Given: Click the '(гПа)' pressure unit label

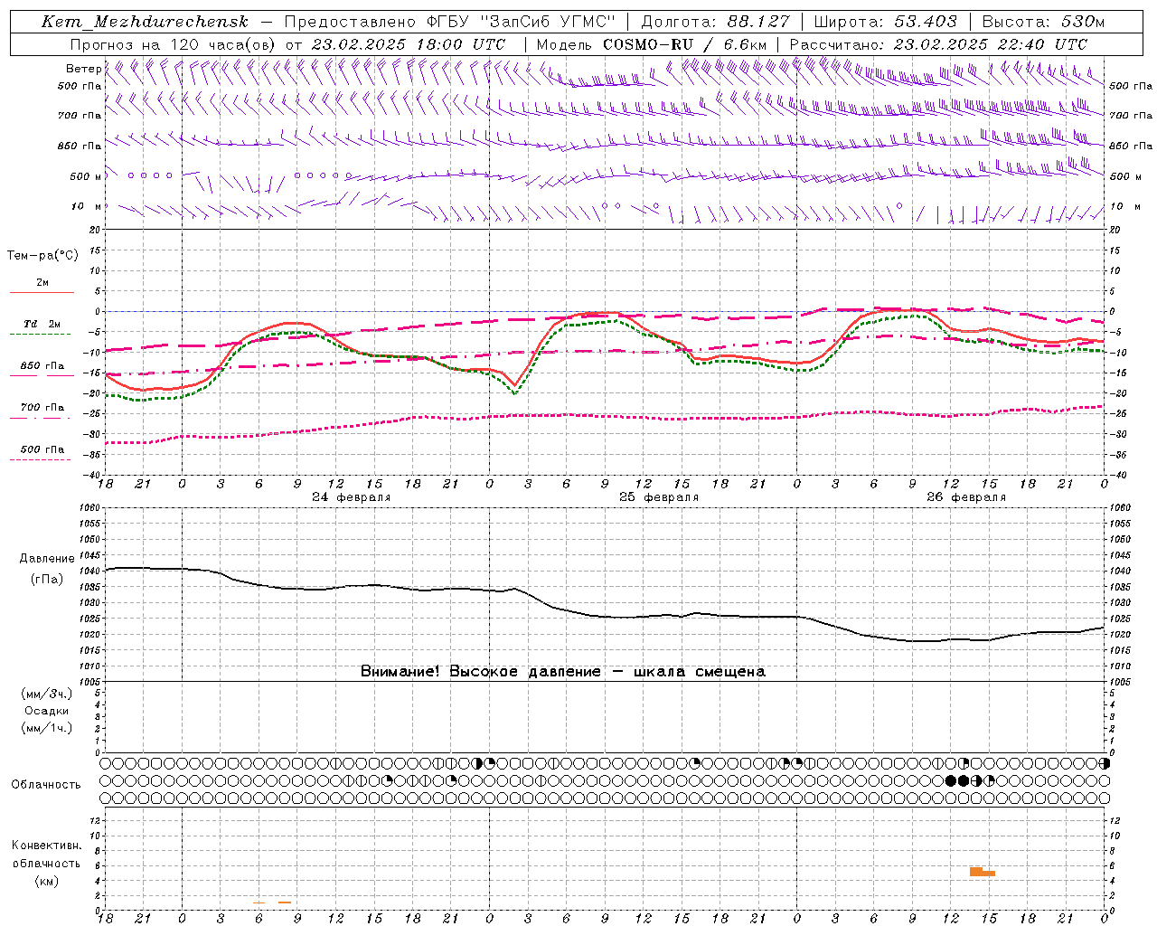Looking at the screenshot, I should click(x=47, y=579).
